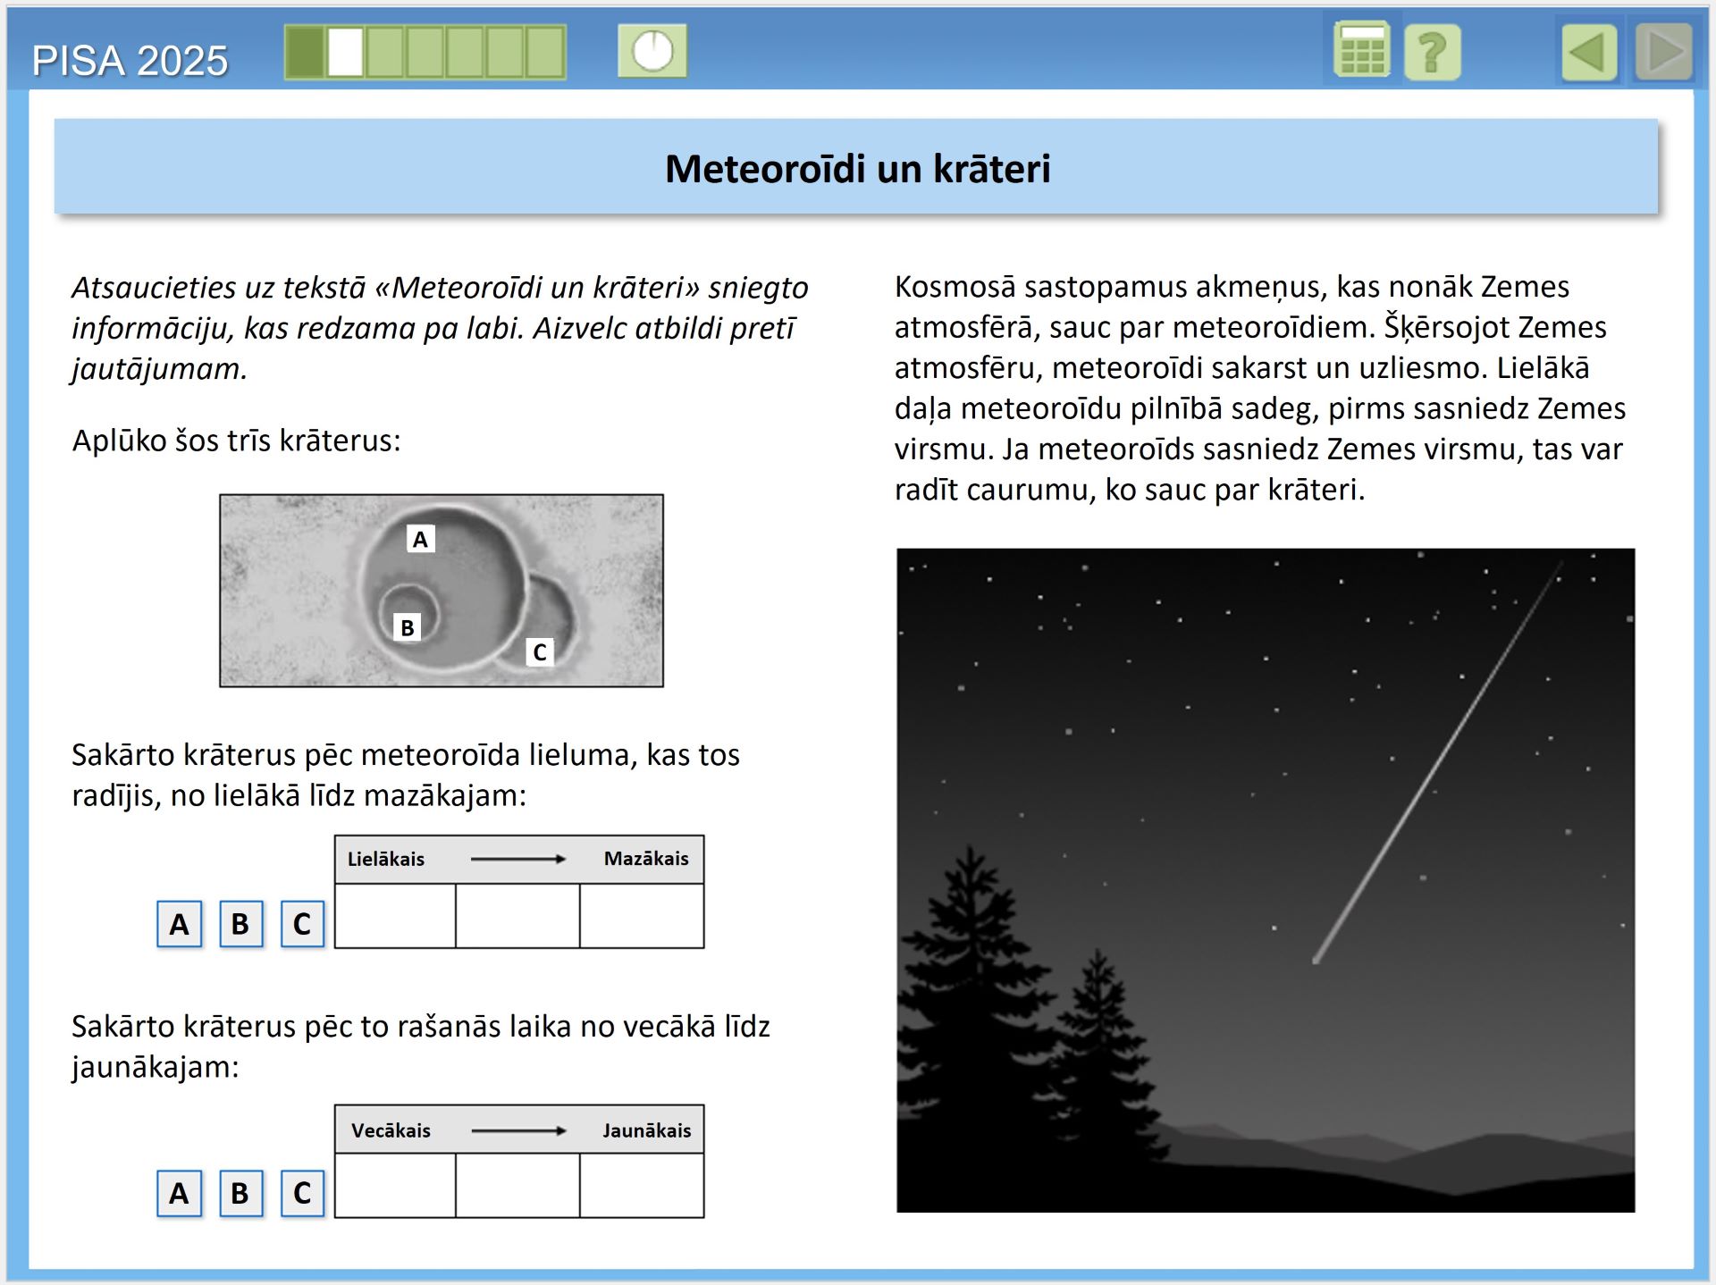Click the meteor night sky picture

pos(1266,880)
